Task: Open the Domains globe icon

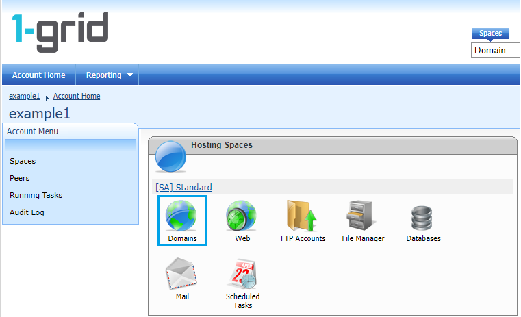Action: pyautogui.click(x=181, y=215)
